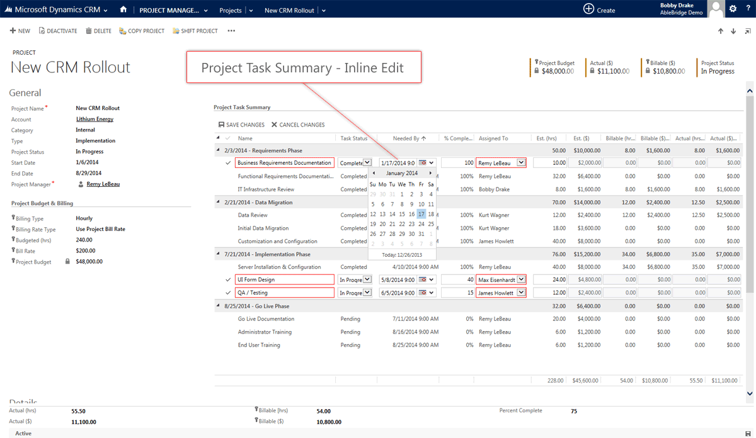The height and width of the screenshot is (438, 756).
Task: Click the % Complete field showing 40
Action: pos(458,279)
